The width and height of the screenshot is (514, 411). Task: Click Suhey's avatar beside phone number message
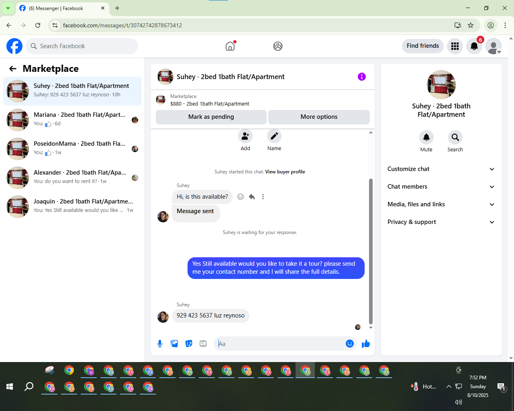pos(163,317)
